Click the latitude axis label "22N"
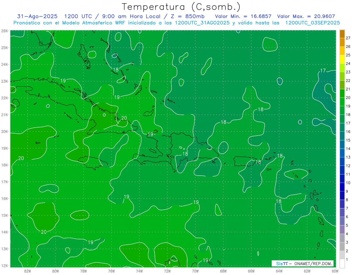Screen dimensions: 356x275 tap(4, 98)
